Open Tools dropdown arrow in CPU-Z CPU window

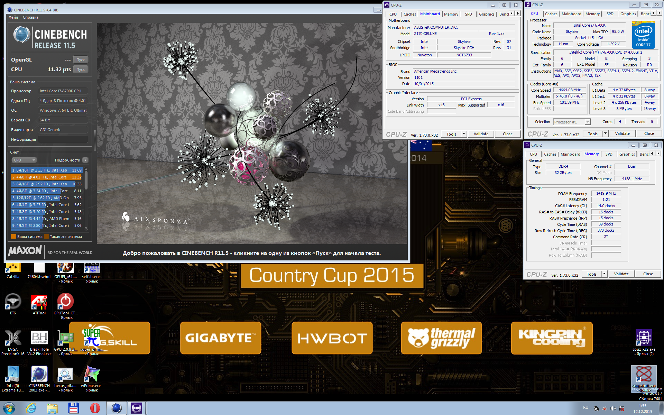[605, 133]
